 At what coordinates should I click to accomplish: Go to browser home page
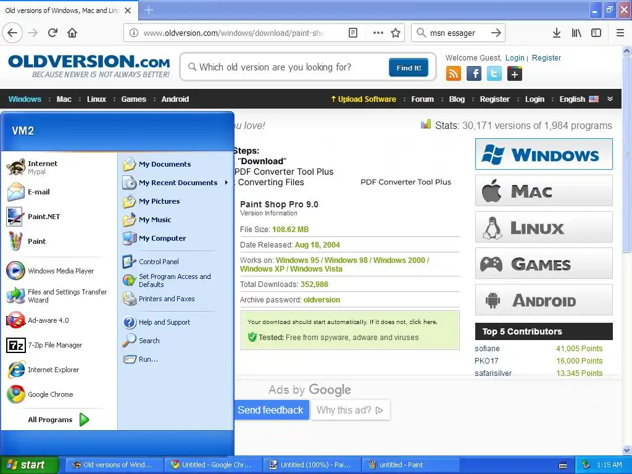point(72,33)
